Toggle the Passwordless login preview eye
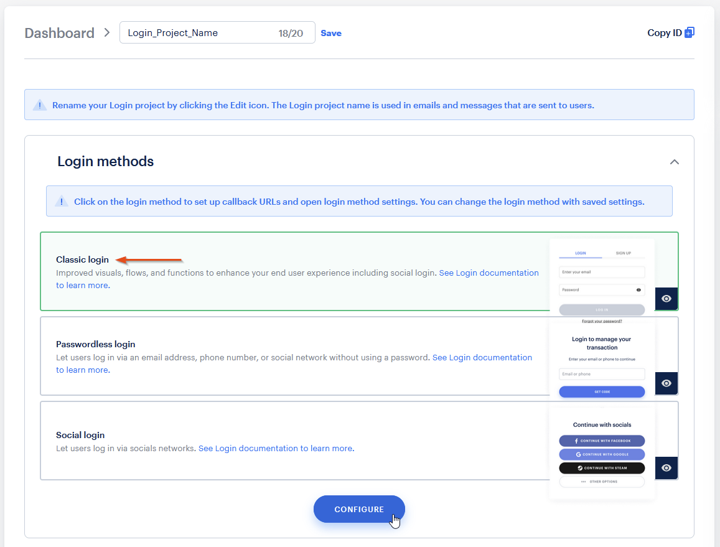 tap(666, 383)
